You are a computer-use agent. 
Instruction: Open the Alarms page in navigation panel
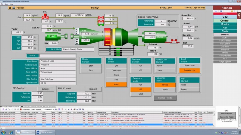click(225, 14)
